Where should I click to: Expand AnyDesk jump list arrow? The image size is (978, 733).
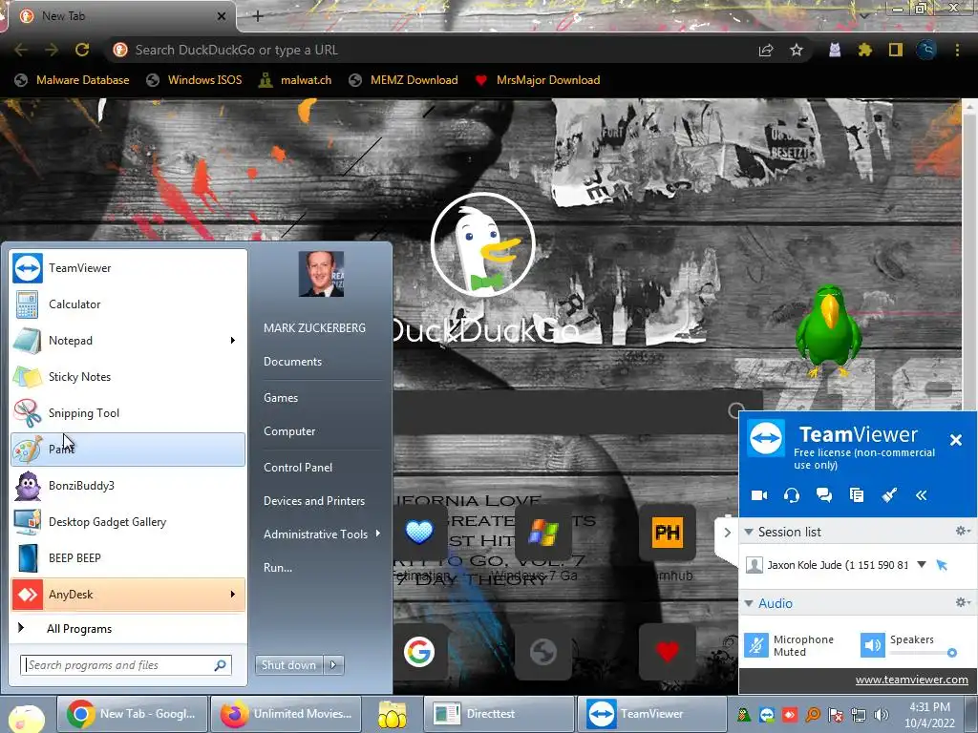233,594
